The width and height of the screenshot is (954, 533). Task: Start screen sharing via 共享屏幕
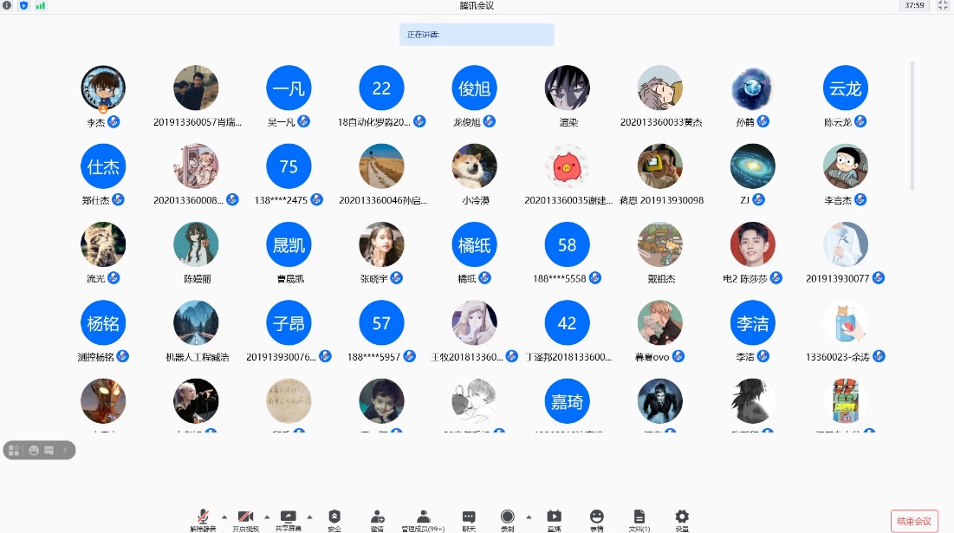point(289,517)
